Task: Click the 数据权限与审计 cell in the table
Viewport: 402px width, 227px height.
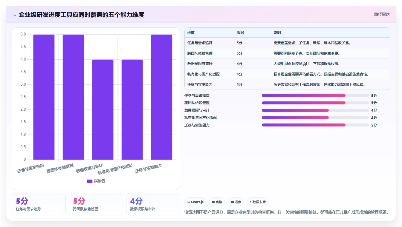Action: [x=200, y=64]
